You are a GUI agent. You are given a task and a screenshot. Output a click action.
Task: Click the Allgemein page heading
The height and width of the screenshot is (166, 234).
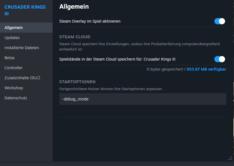pos(74,7)
